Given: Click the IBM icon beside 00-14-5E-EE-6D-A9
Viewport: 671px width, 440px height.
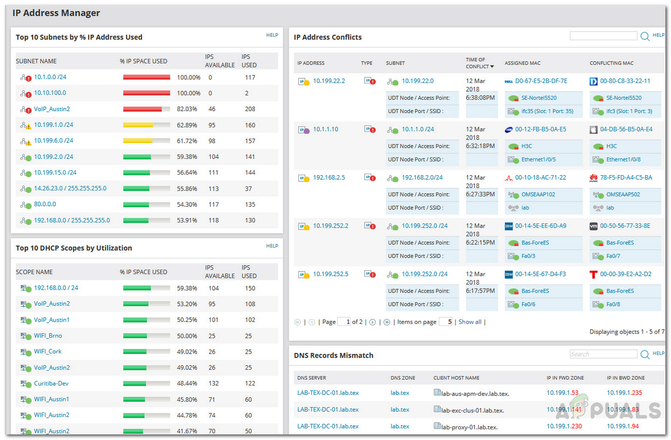Looking at the screenshot, I should point(508,226).
